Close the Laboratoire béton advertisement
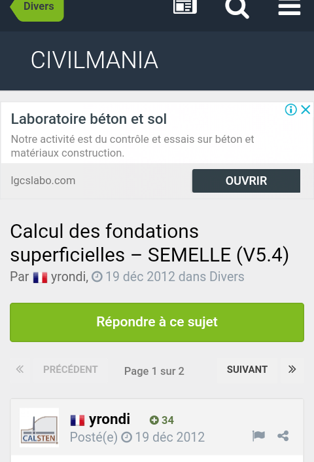This screenshot has width=314, height=462. coord(305,109)
